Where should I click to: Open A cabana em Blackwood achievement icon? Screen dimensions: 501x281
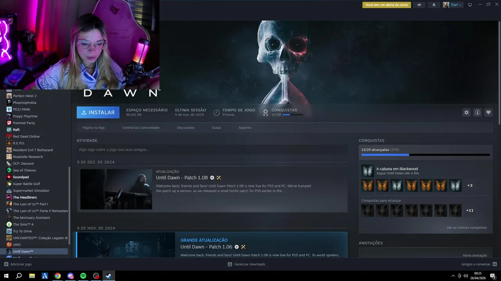[x=368, y=171]
